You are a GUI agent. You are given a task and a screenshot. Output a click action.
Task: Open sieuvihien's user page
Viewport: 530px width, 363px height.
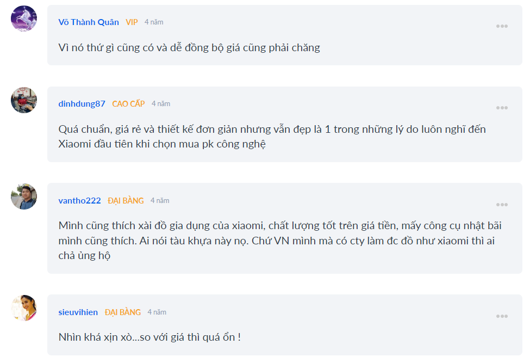(78, 312)
